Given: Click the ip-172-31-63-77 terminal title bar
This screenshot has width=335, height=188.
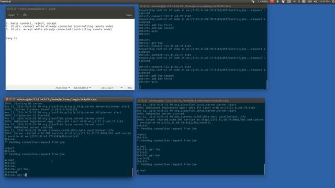Looking at the screenshot, I should tap(69, 99).
